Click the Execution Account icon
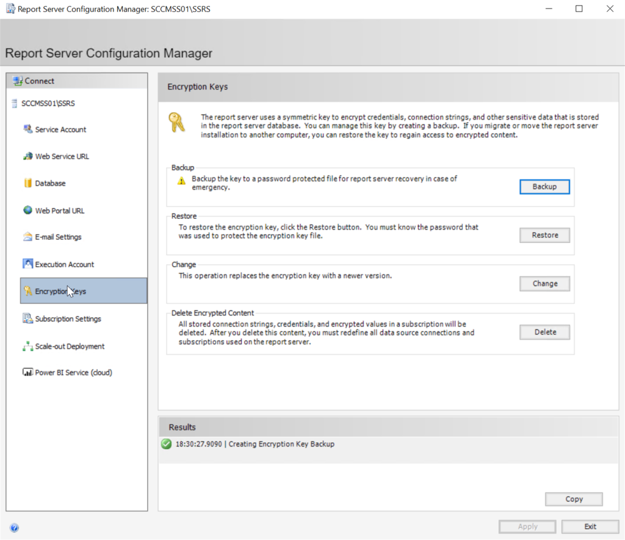The width and height of the screenshot is (625, 540). tap(27, 264)
